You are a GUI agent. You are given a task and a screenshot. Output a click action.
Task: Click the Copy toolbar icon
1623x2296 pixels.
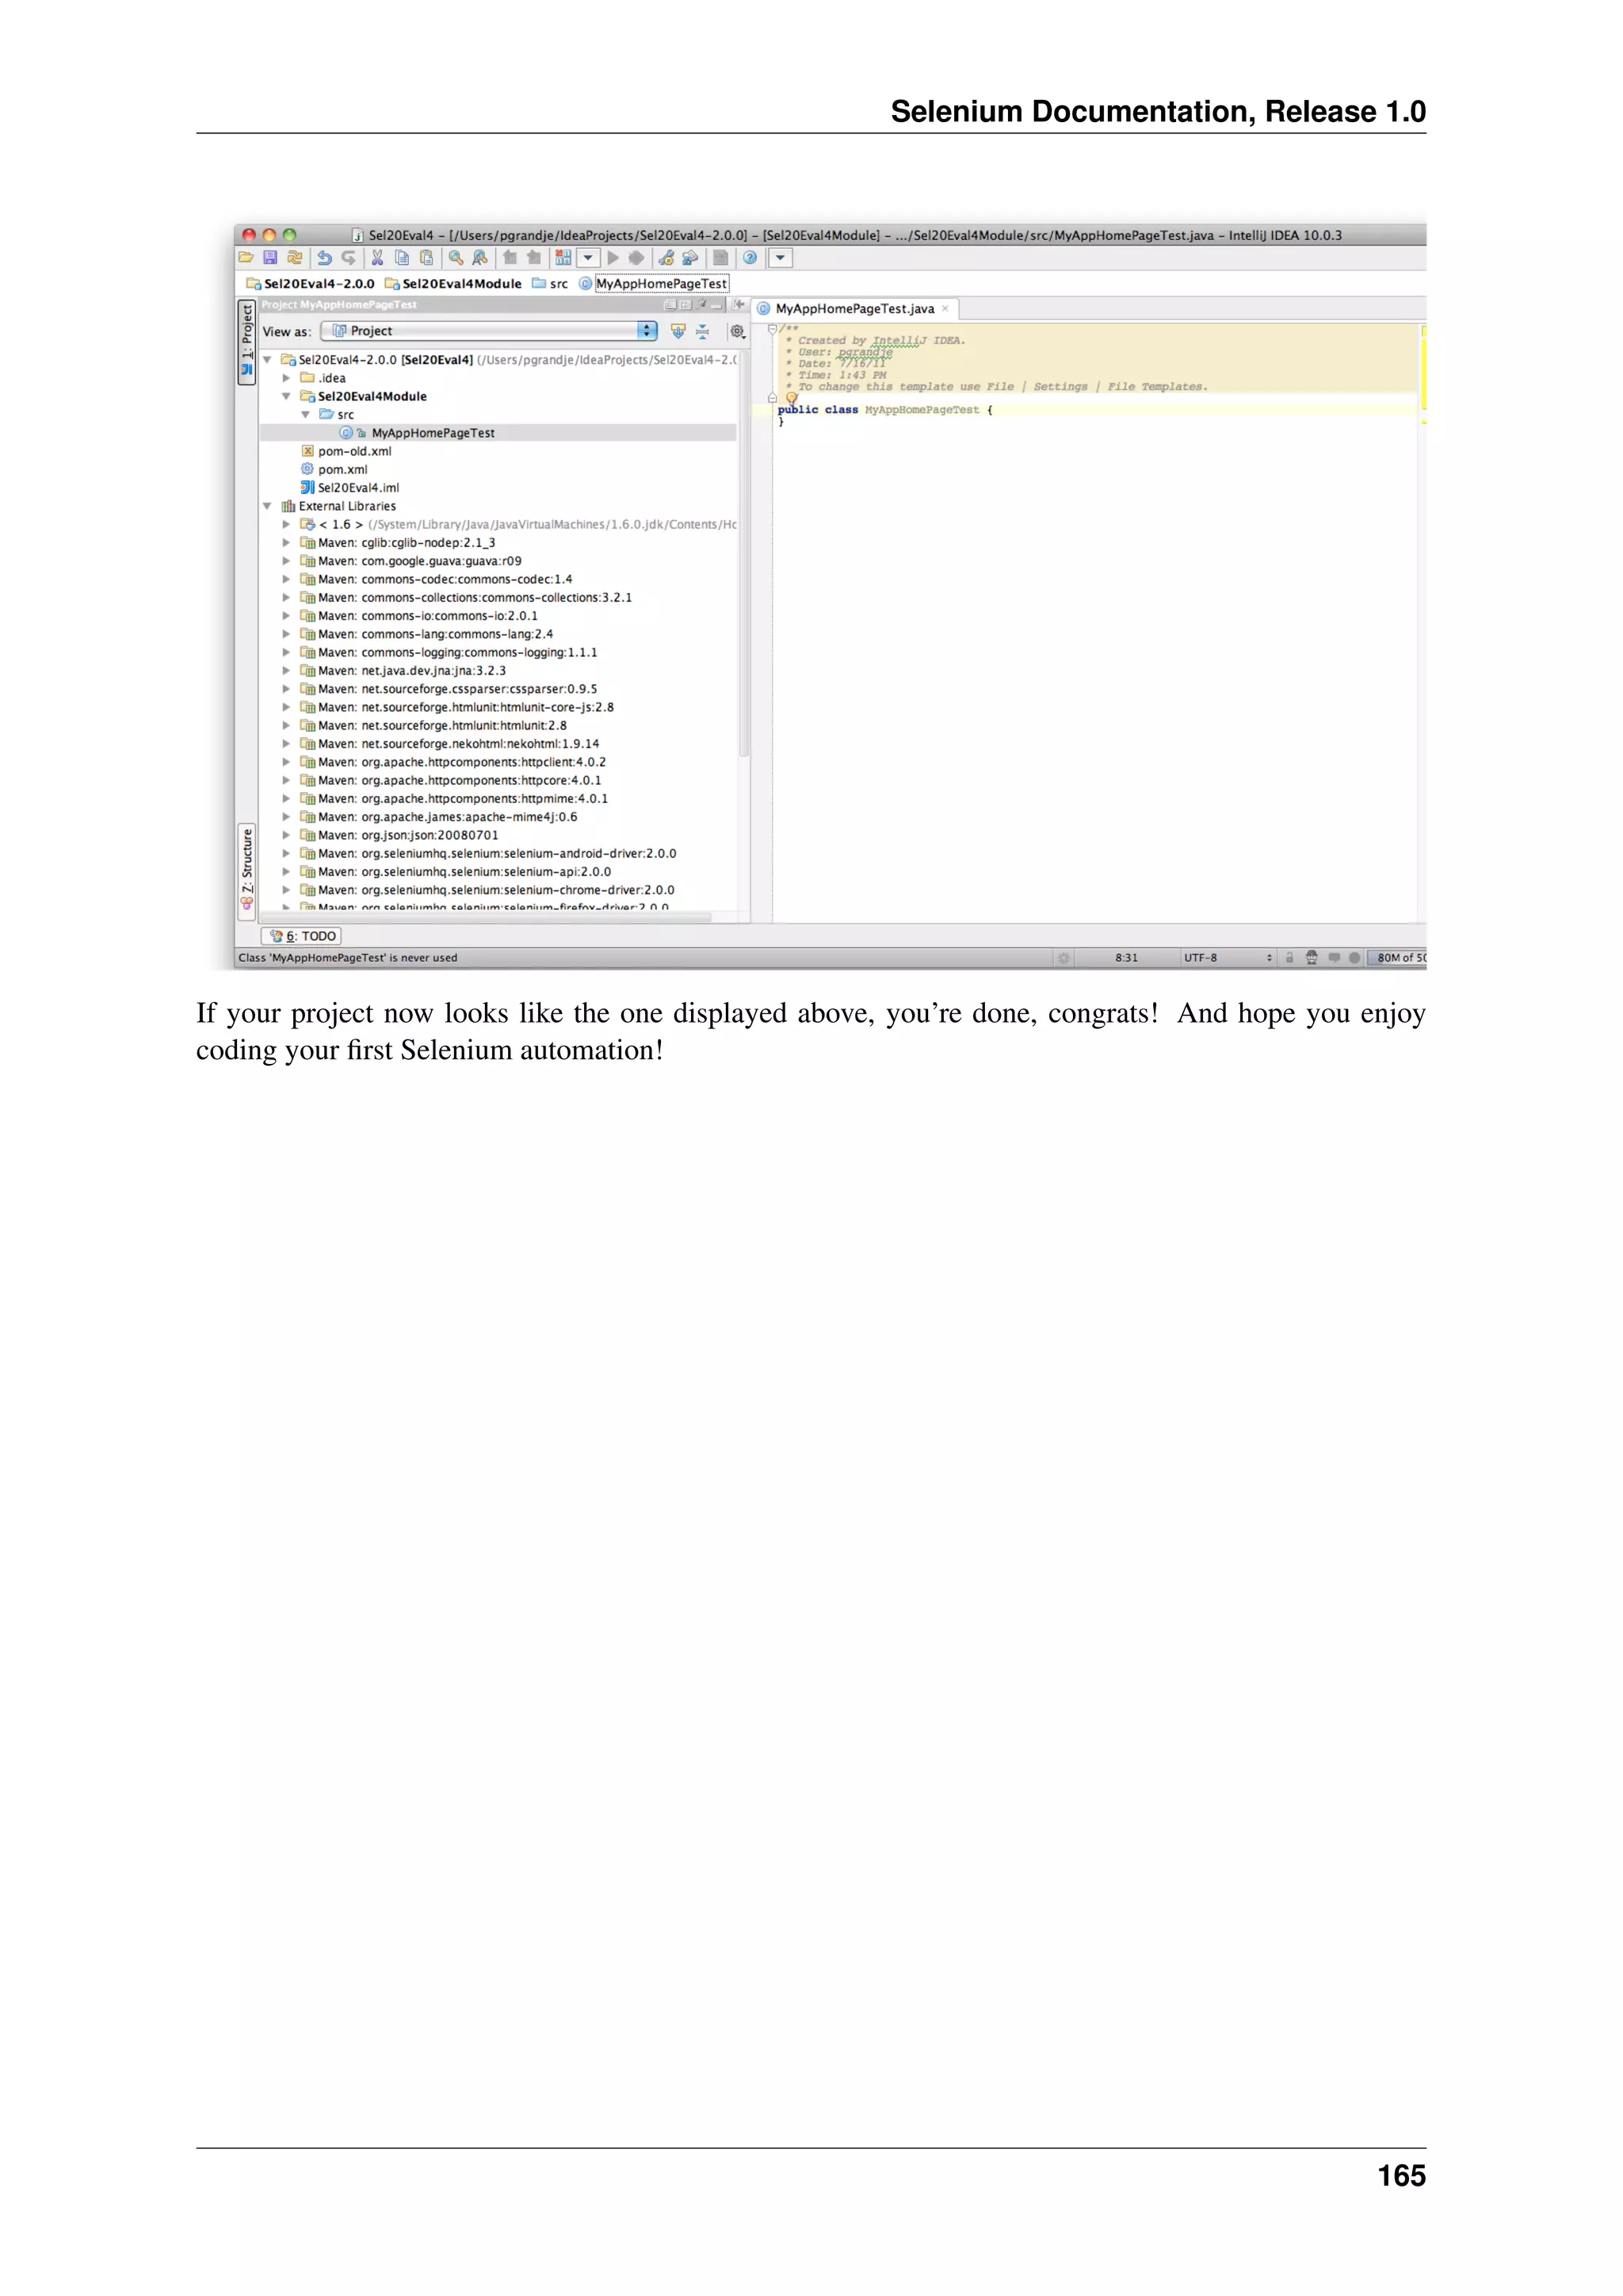402,258
